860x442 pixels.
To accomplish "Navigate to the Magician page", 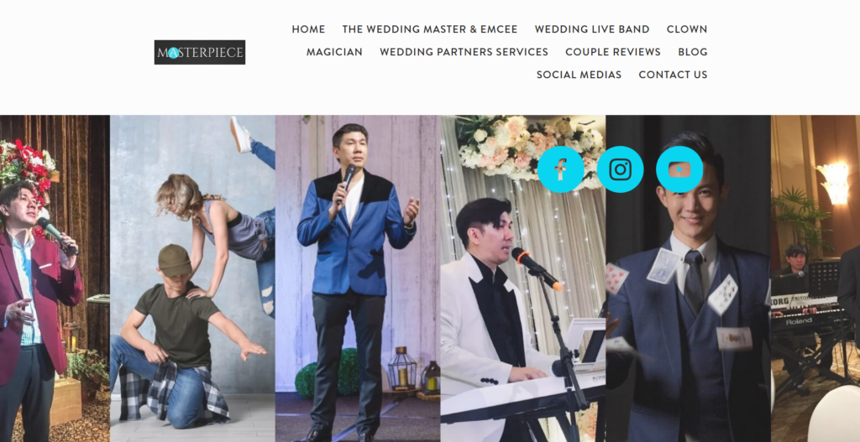I will (x=334, y=52).
